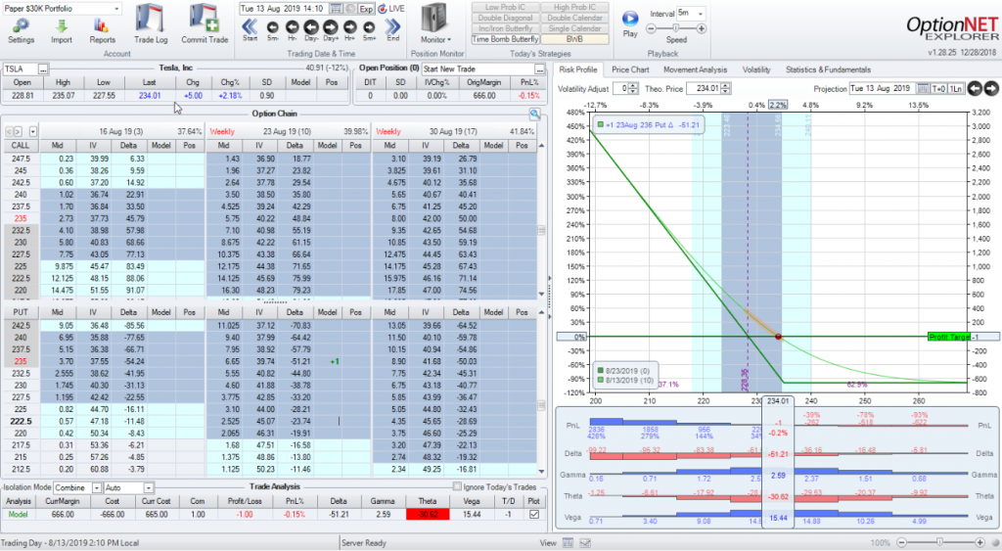The height and width of the screenshot is (551, 1002).
Task: Advance five minutes with 5m+
Action: pos(369,29)
